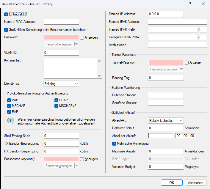Click the OK button
Screen dimensions: 210x189
[x=172, y=183]
